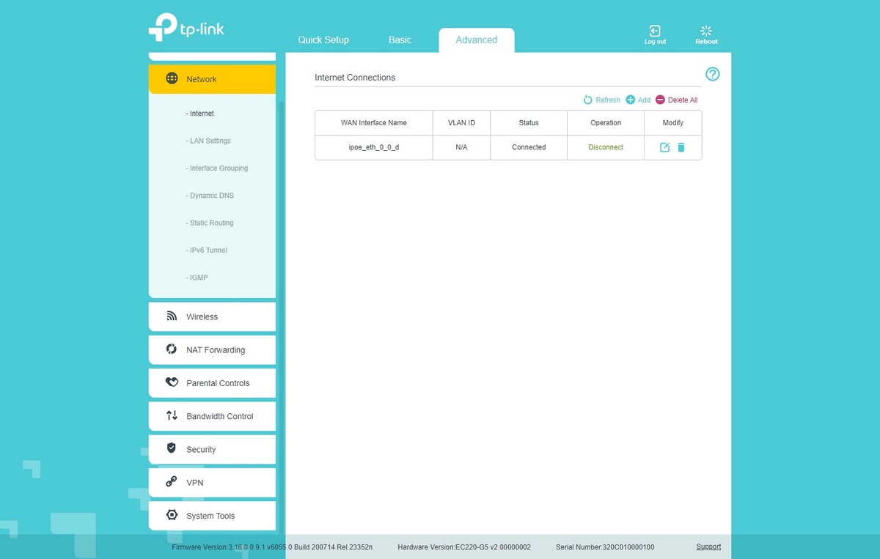Screen dimensions: 880x559
Task: Edit the ipoe_eth_0_0_d connection
Action: pos(664,147)
